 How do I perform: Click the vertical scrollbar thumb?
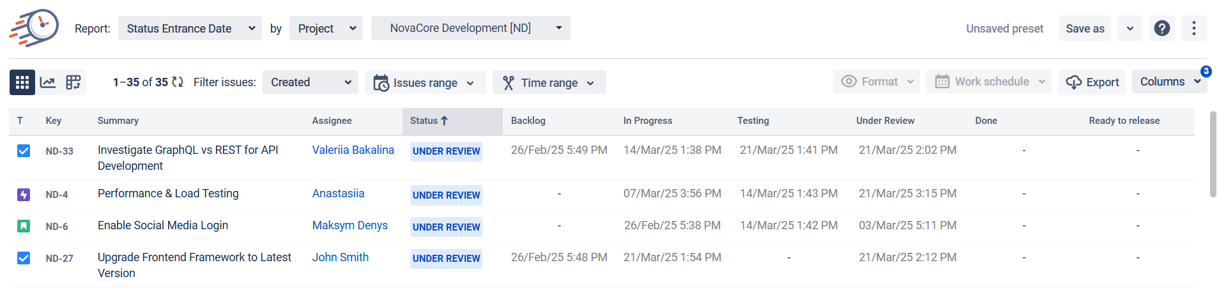coord(1213,154)
